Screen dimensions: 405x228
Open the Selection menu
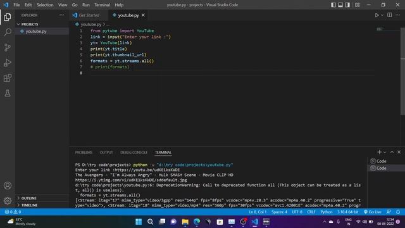45,5
